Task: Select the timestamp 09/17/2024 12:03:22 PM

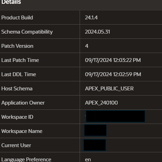Action: pos(113,60)
